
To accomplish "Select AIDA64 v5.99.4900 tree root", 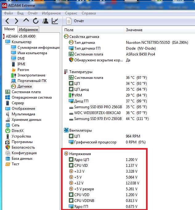I will 19,36.
